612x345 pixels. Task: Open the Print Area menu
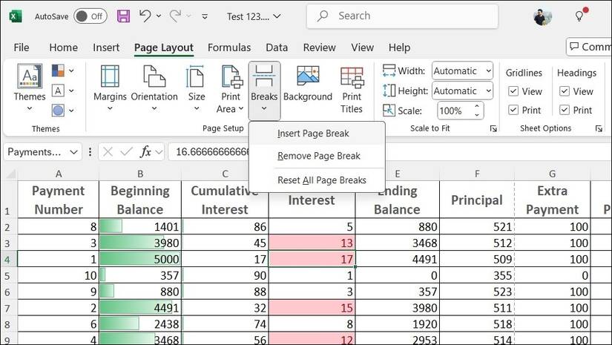[230, 90]
